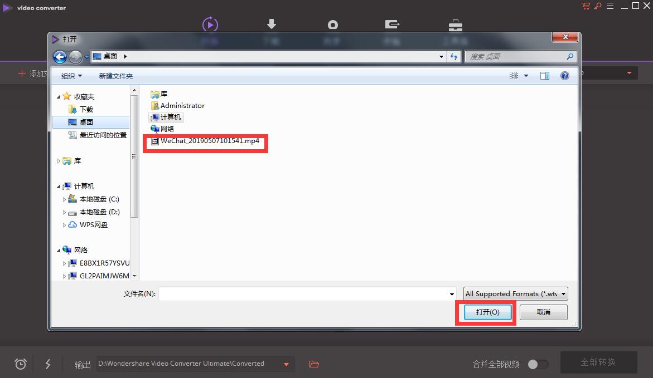The width and height of the screenshot is (653, 378).
Task: Collapse the 网络 group in the tree
Action: [59, 251]
